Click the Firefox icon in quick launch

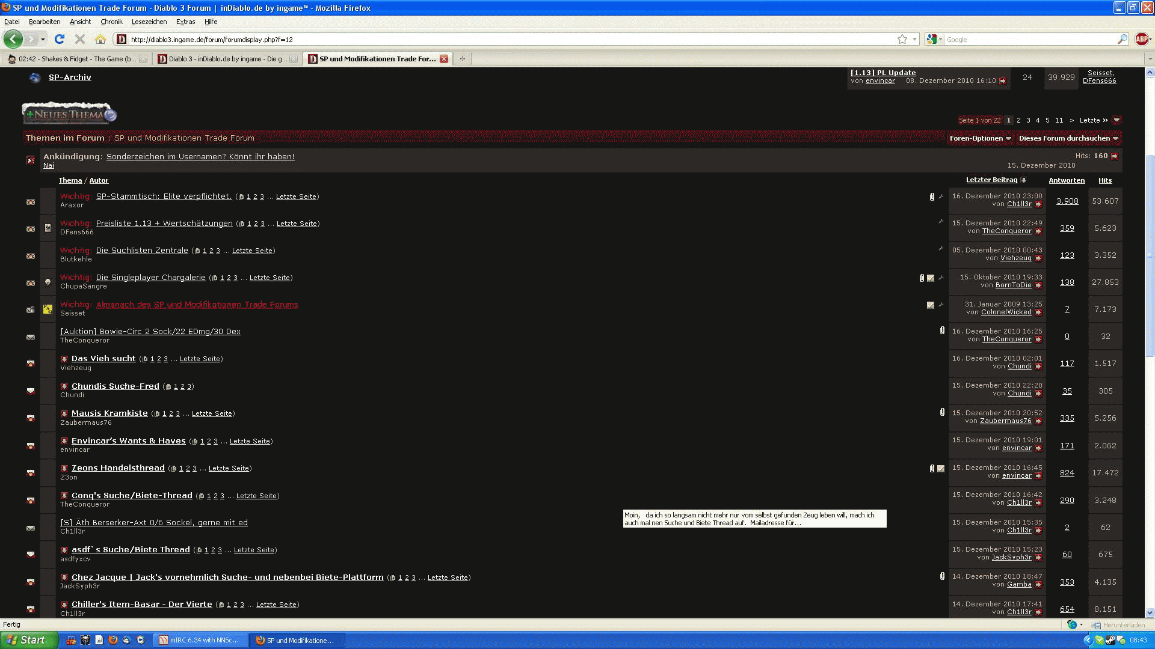point(112,640)
